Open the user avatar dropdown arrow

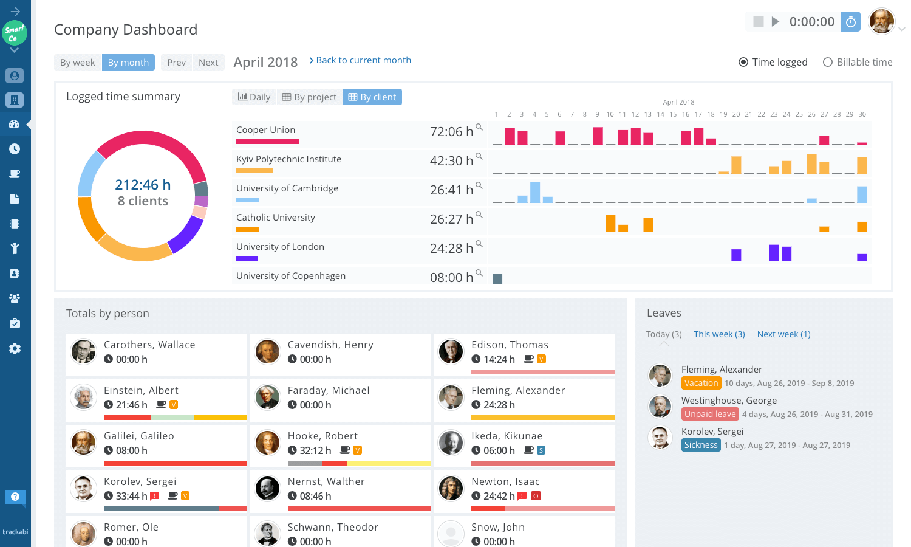(x=902, y=29)
